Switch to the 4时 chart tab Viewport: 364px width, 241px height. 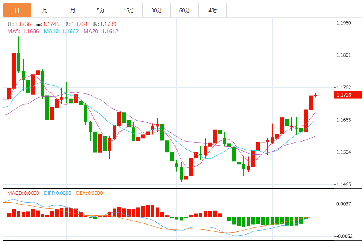(x=212, y=10)
